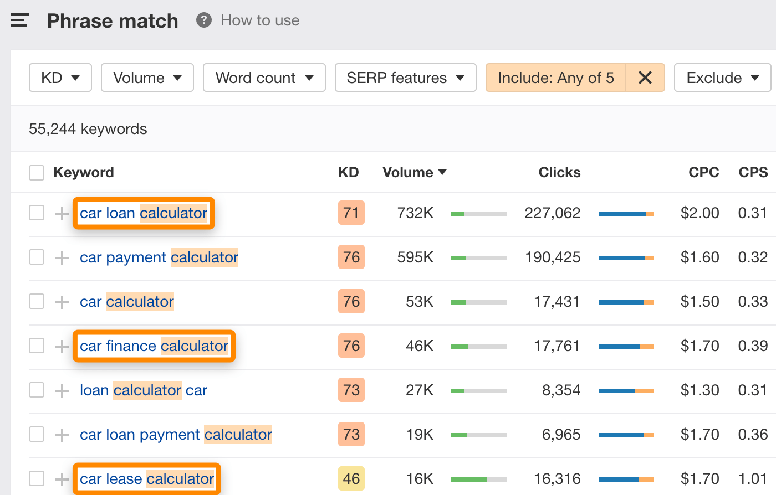Viewport: 776px width, 495px height.
Task: Click plus icon beside car finance calculator
Action: 62,346
